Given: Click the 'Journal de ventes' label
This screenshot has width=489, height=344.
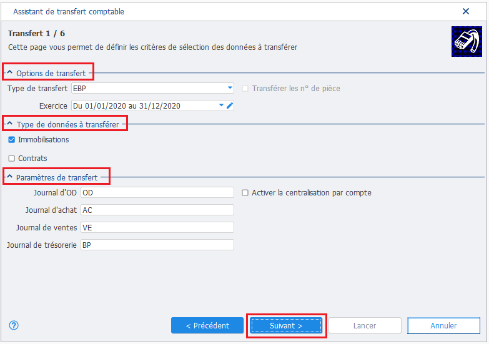Looking at the screenshot, I should 46,228.
